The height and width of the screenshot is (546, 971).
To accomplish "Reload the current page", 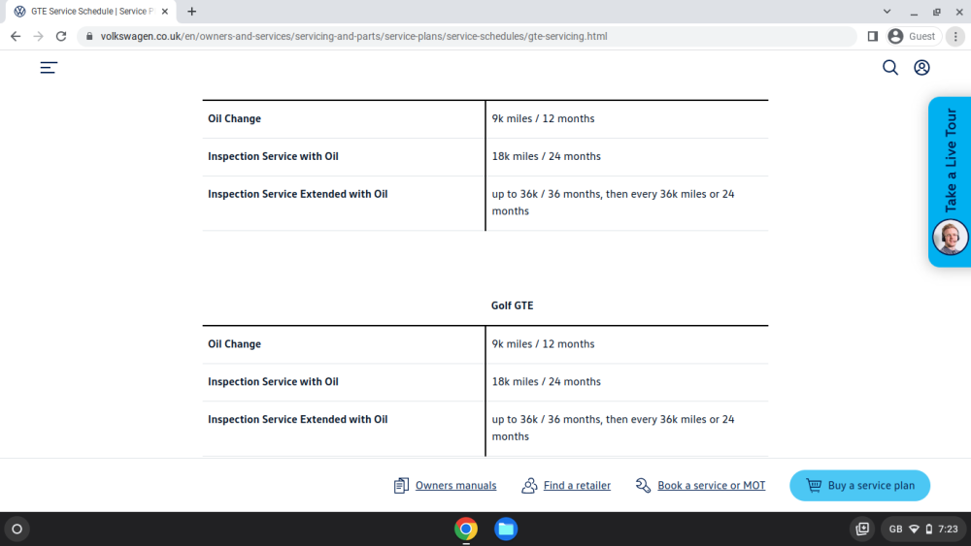I will pos(60,37).
